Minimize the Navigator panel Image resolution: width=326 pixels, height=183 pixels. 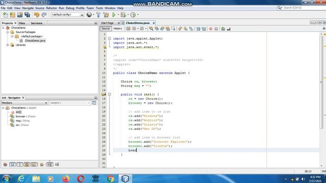[96, 98]
